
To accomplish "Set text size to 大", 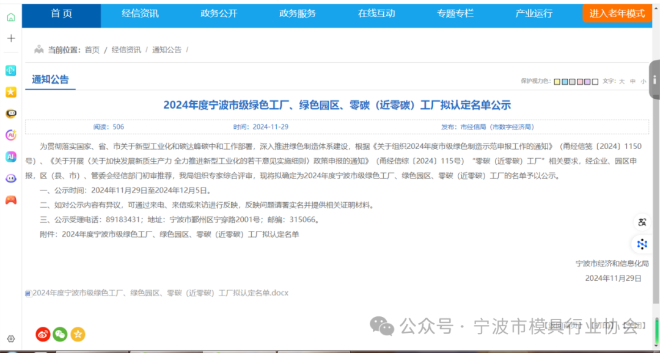I will pyautogui.click(x=621, y=81).
